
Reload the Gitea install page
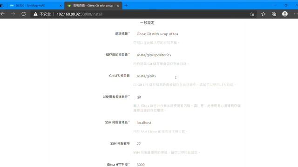click(x=24, y=14)
